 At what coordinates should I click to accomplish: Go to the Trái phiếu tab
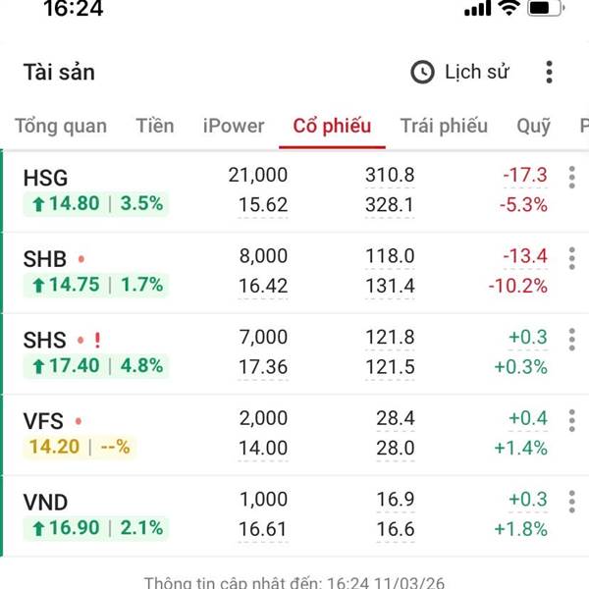(444, 126)
